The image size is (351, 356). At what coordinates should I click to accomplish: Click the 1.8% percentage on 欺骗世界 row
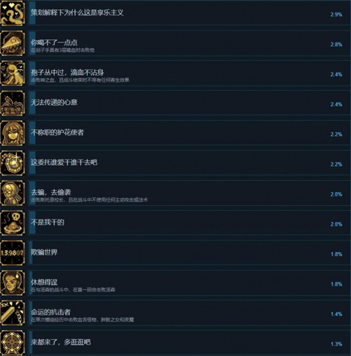click(x=336, y=254)
